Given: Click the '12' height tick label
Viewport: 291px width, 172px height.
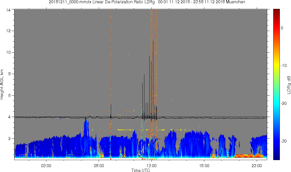Looking at the screenshot, I should [x=8, y=31].
